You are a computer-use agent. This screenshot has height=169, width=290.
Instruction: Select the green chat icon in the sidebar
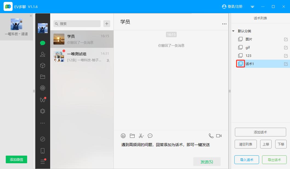[x=42, y=43]
